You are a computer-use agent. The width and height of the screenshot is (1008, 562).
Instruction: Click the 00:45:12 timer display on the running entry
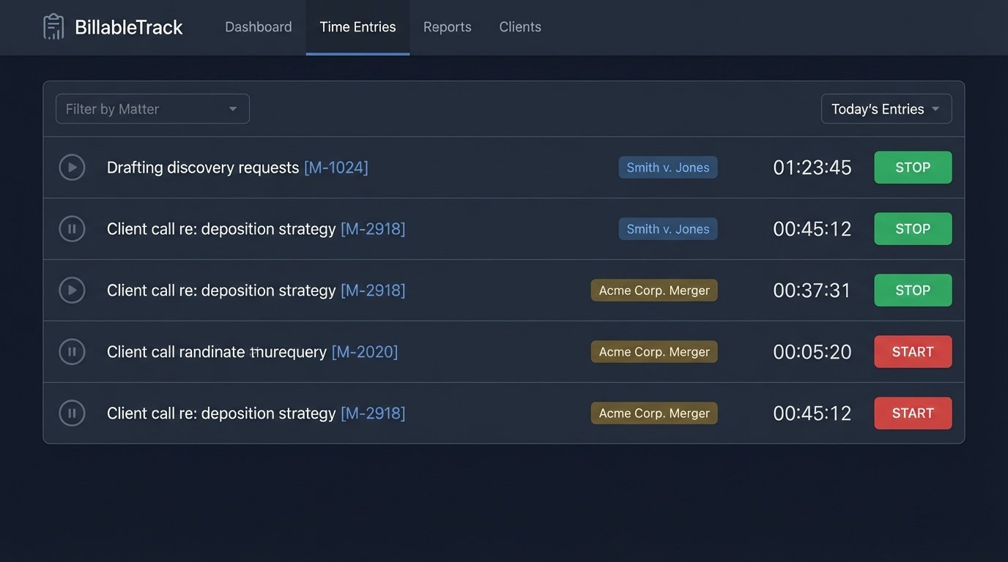pos(812,228)
